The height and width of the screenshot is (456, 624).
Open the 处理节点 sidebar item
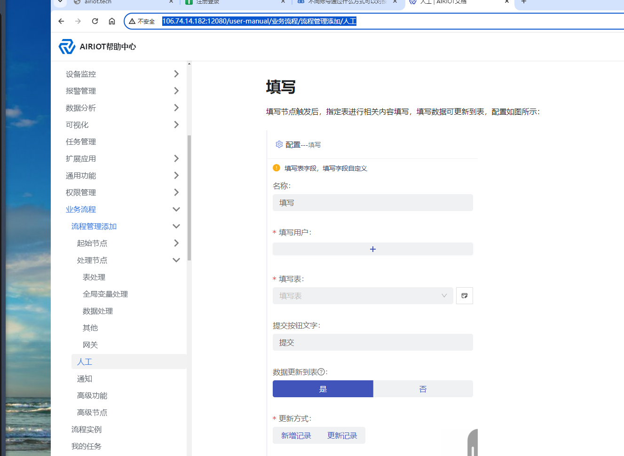click(92, 260)
